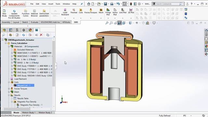The width and height of the screenshot is (208, 117).
Task: Click the Home icon in the title toolbar
Action: pos(88,4)
